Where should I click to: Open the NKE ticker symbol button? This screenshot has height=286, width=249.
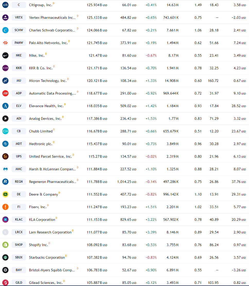[19, 55]
